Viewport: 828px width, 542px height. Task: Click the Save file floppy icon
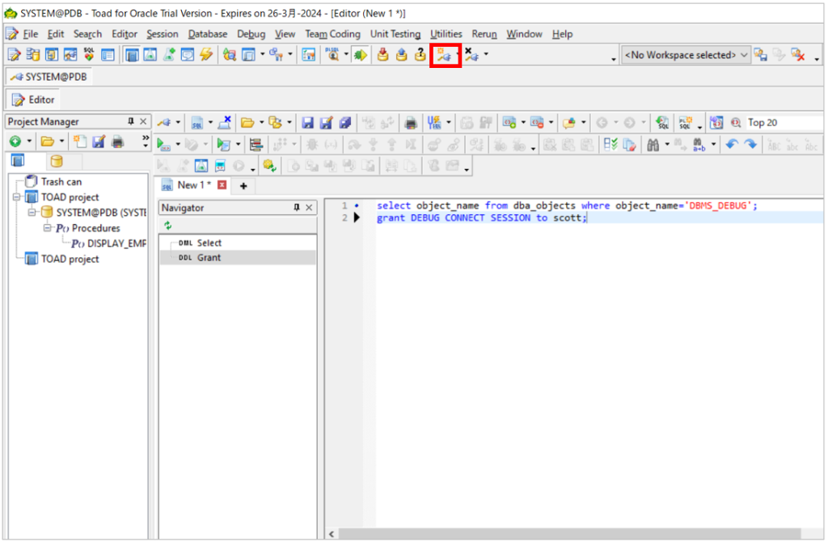[307, 123]
